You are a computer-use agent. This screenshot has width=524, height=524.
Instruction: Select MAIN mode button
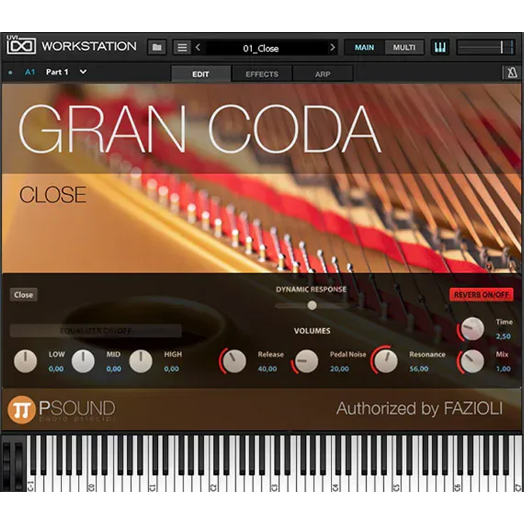click(364, 47)
